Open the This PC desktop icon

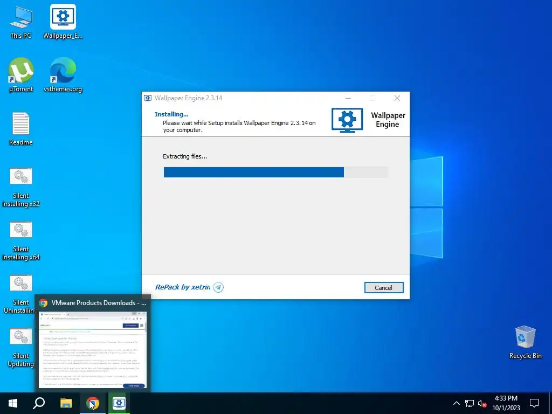[x=21, y=22]
